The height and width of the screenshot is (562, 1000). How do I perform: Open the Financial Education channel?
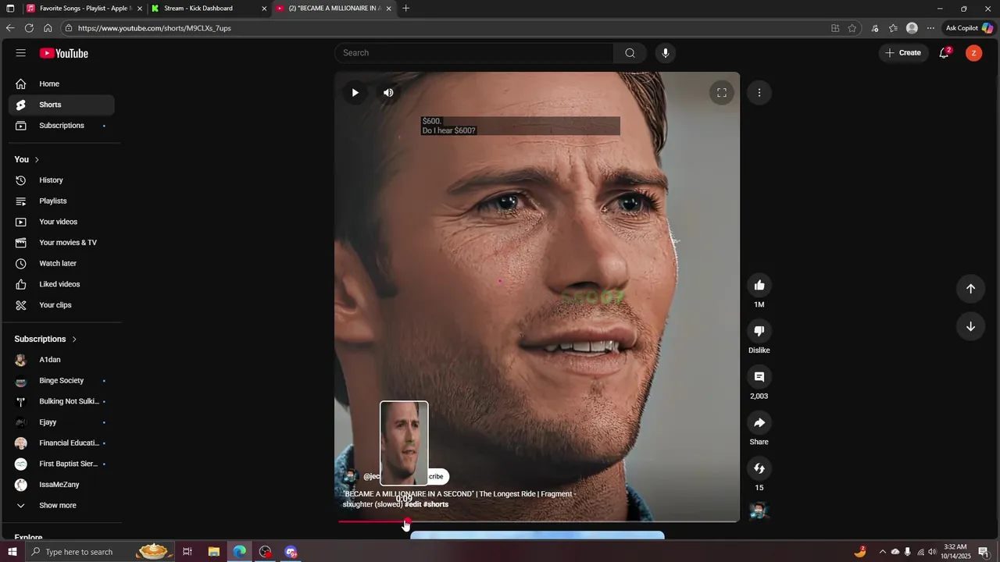(62, 443)
